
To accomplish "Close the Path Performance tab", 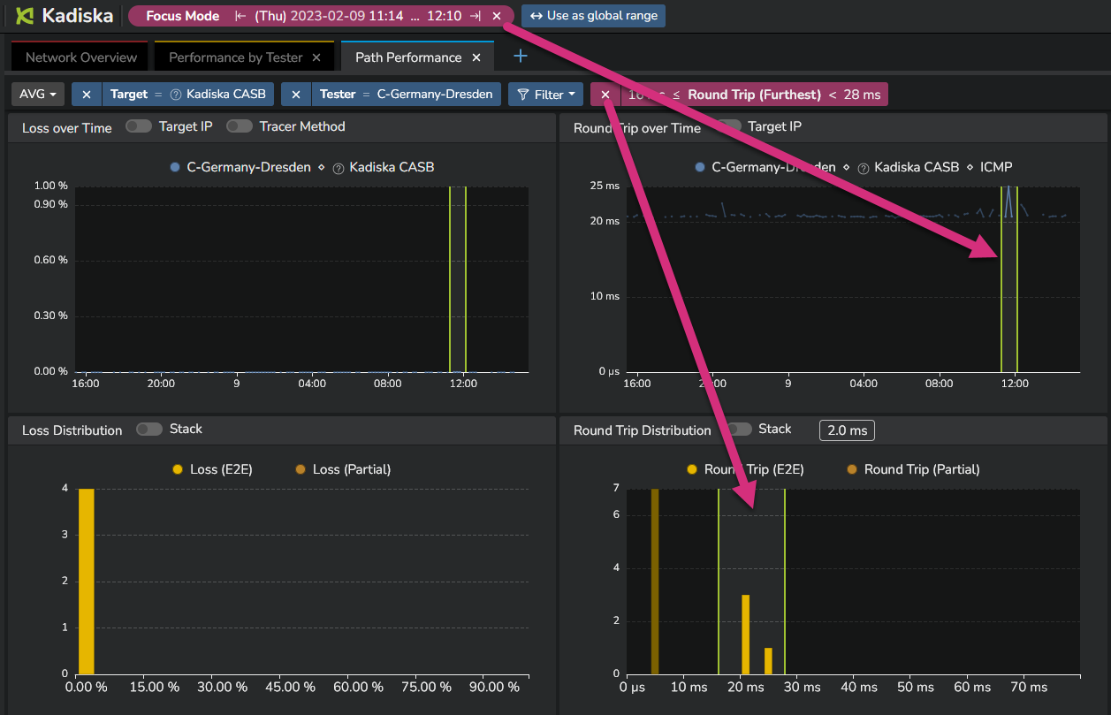I will pos(476,57).
